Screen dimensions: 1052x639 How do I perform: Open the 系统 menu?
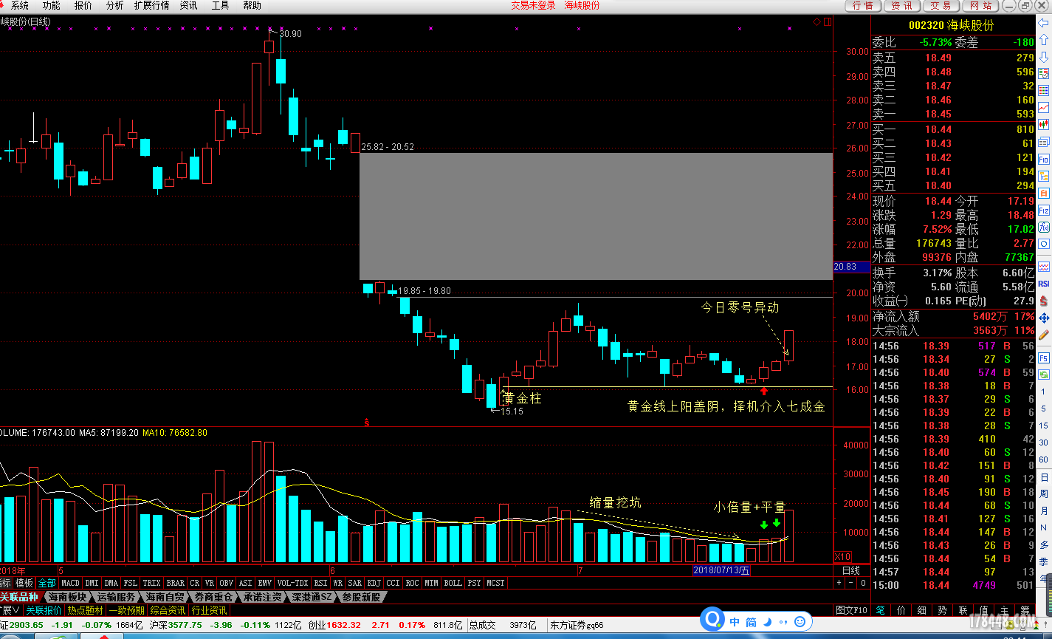pyautogui.click(x=20, y=5)
